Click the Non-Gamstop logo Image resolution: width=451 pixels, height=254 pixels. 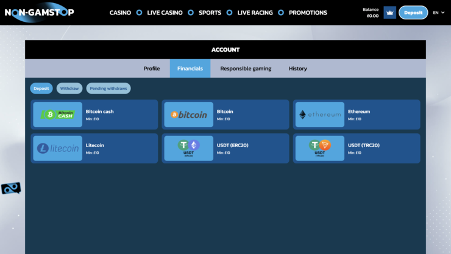(40, 12)
